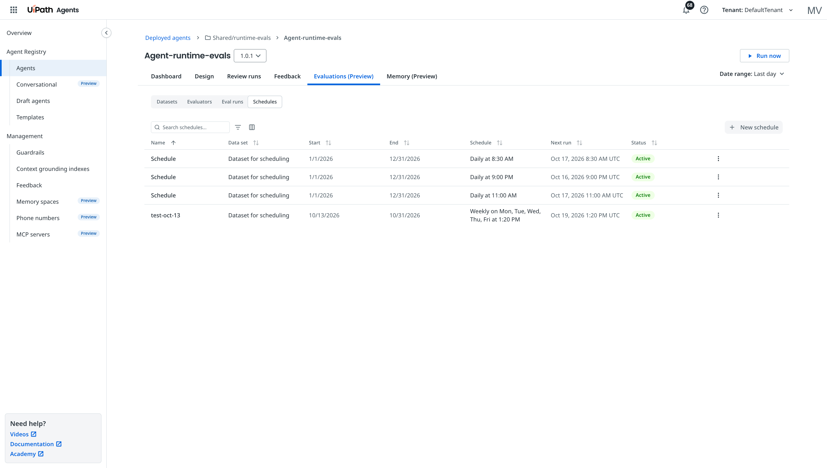
Task: Change the Date range Last day dropdown
Action: [752, 74]
